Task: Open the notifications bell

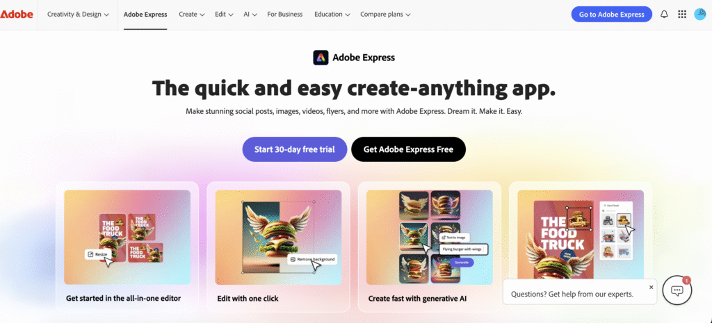Action: 664,15
